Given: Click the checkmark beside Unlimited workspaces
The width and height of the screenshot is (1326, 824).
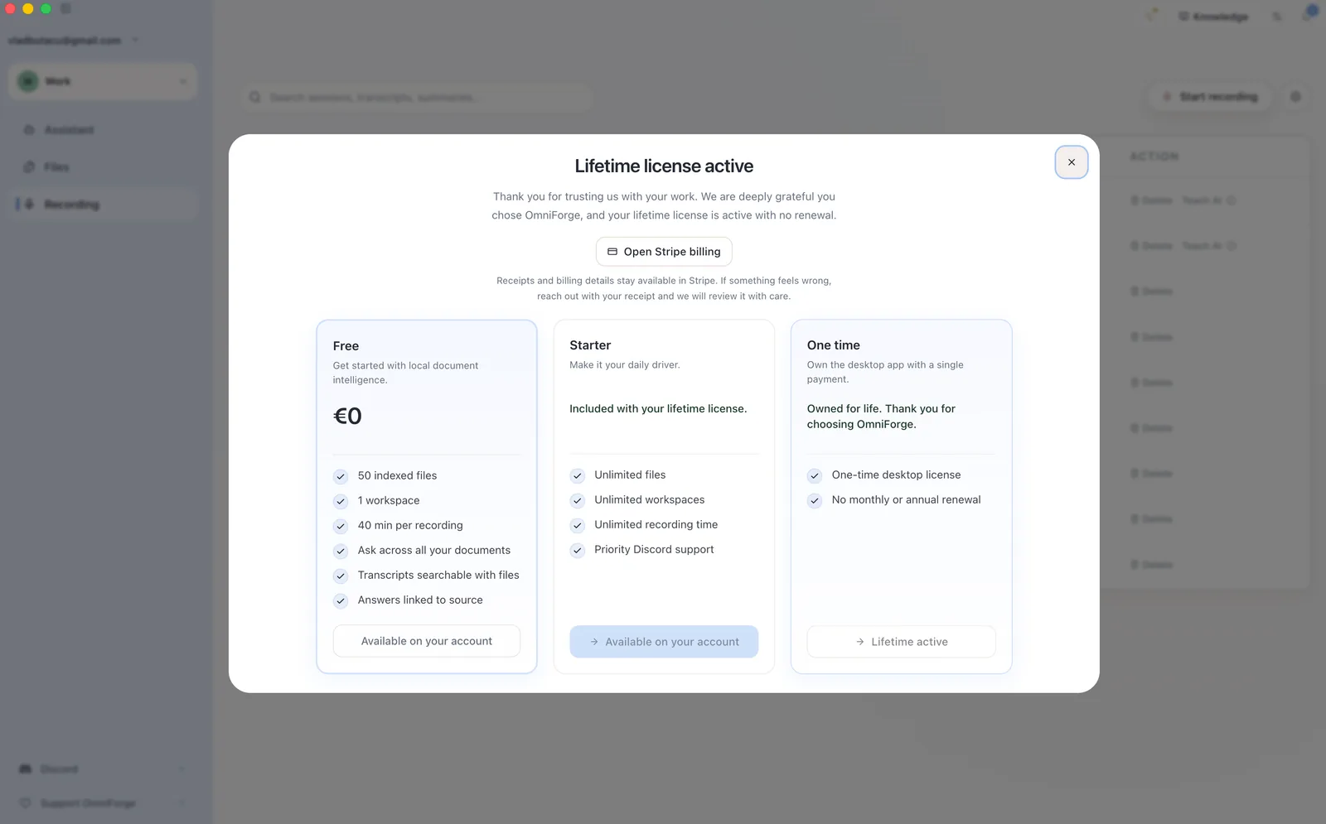Looking at the screenshot, I should (578, 500).
